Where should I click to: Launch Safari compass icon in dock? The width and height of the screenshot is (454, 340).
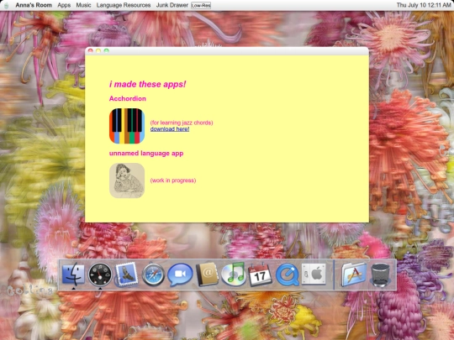tap(153, 275)
